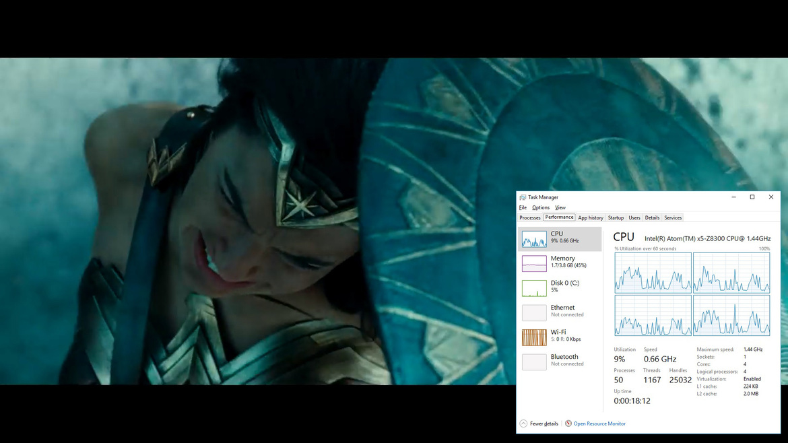Open the View menu in Task Manager

pos(560,207)
